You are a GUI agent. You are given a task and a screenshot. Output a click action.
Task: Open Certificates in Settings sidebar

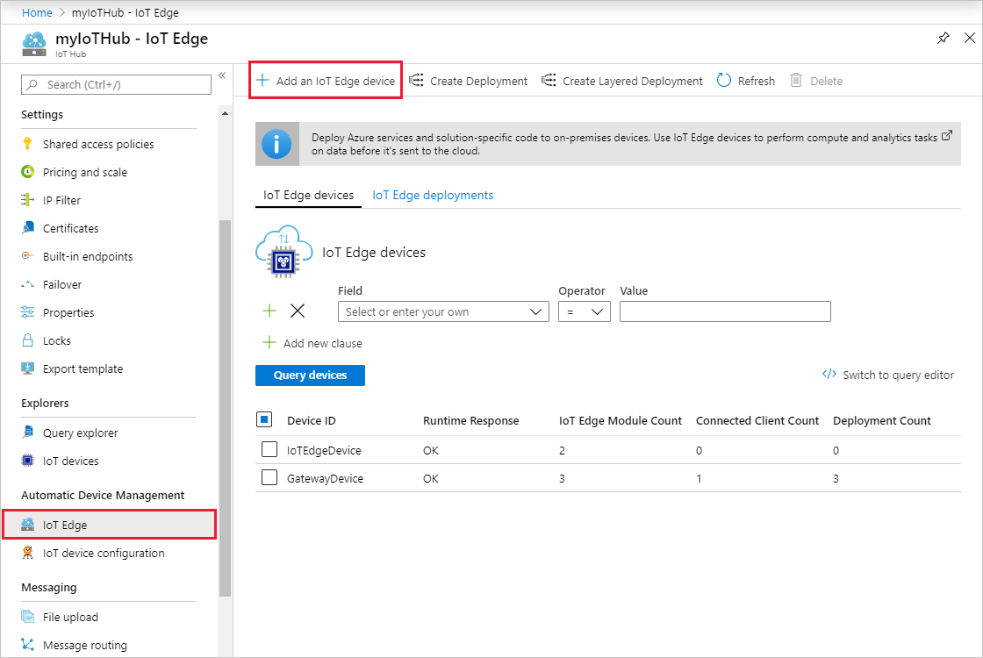[x=70, y=228]
